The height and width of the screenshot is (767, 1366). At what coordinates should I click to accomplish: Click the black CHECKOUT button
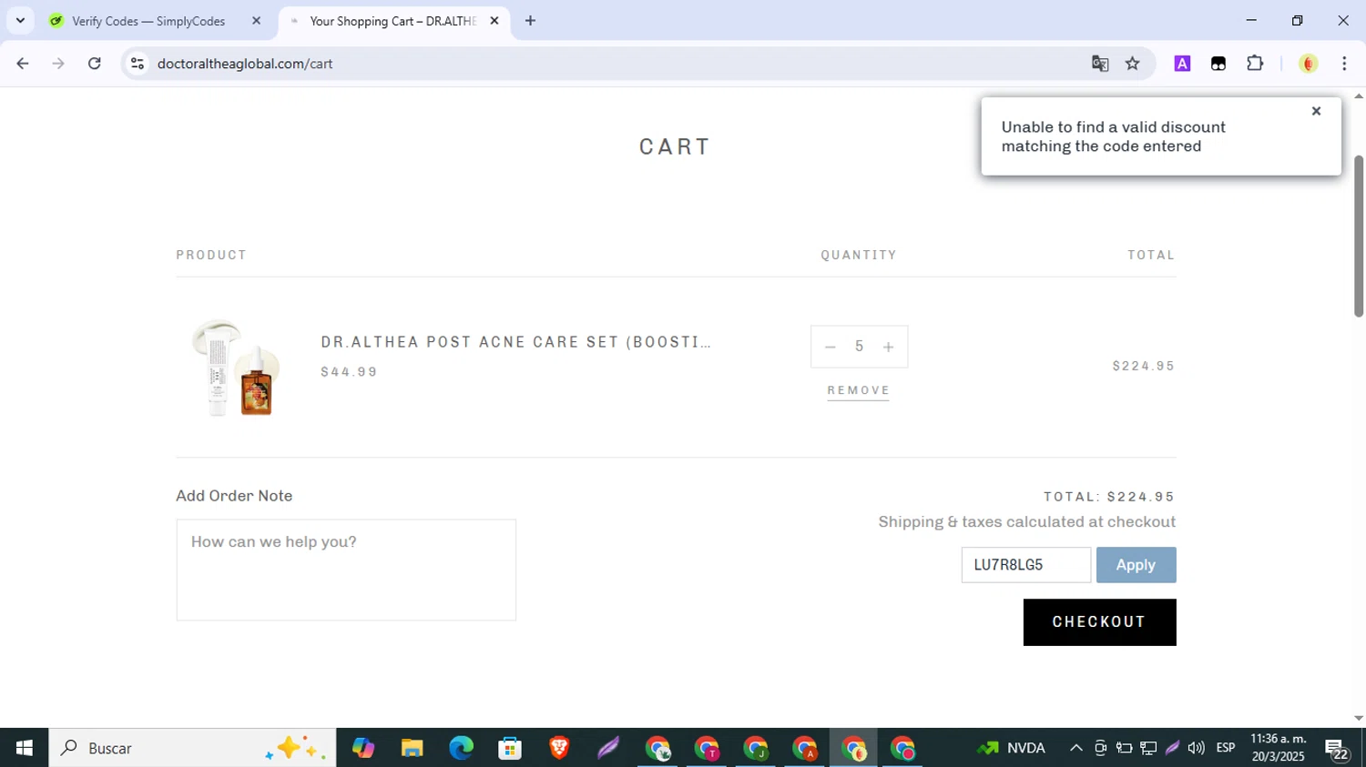tap(1099, 622)
